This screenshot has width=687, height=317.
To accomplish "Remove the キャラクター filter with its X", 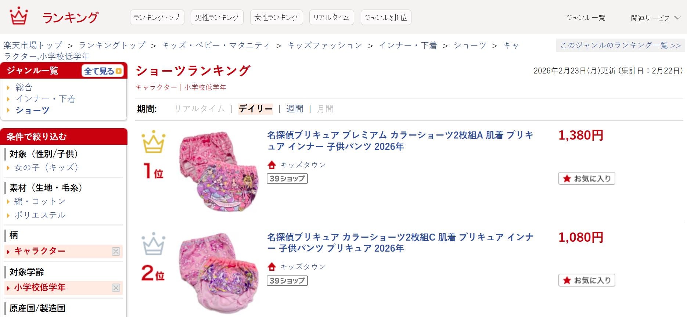I will pyautogui.click(x=116, y=251).
